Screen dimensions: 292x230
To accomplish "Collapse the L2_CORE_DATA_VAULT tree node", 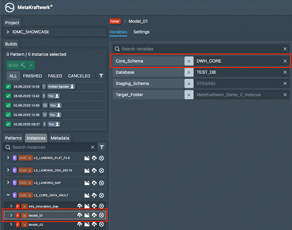I will pyautogui.click(x=8, y=196).
